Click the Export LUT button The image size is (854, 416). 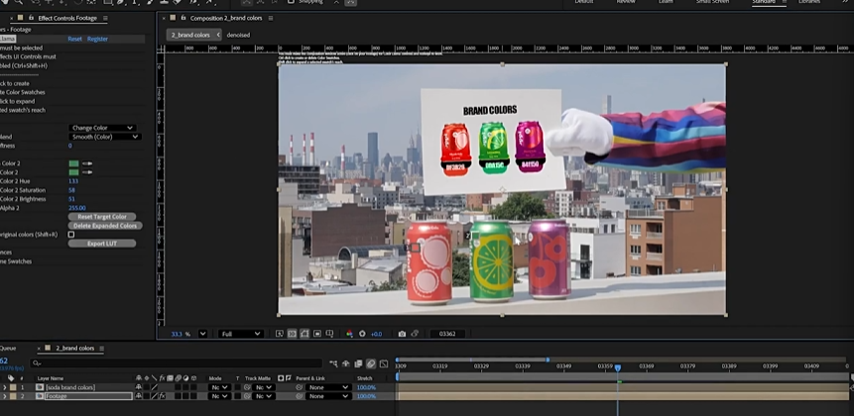pyautogui.click(x=102, y=243)
